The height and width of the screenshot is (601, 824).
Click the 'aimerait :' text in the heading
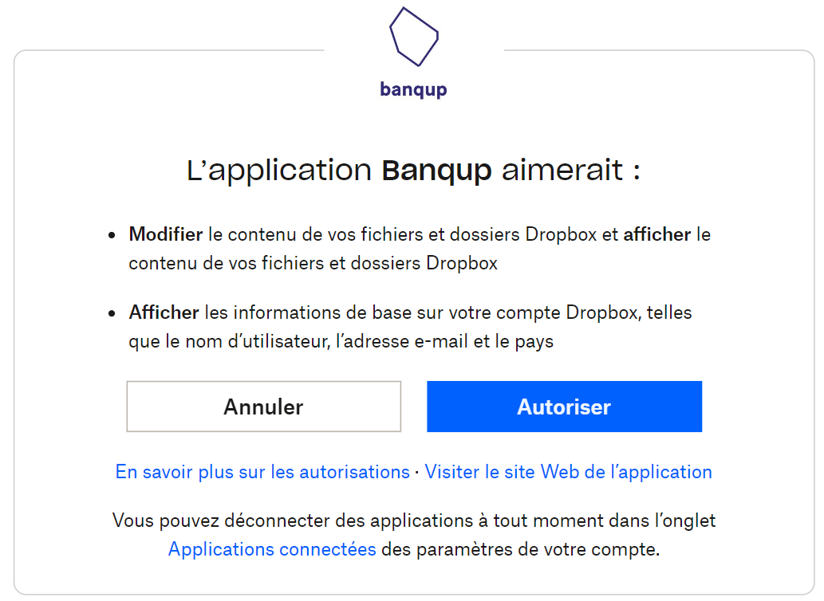click(x=571, y=170)
